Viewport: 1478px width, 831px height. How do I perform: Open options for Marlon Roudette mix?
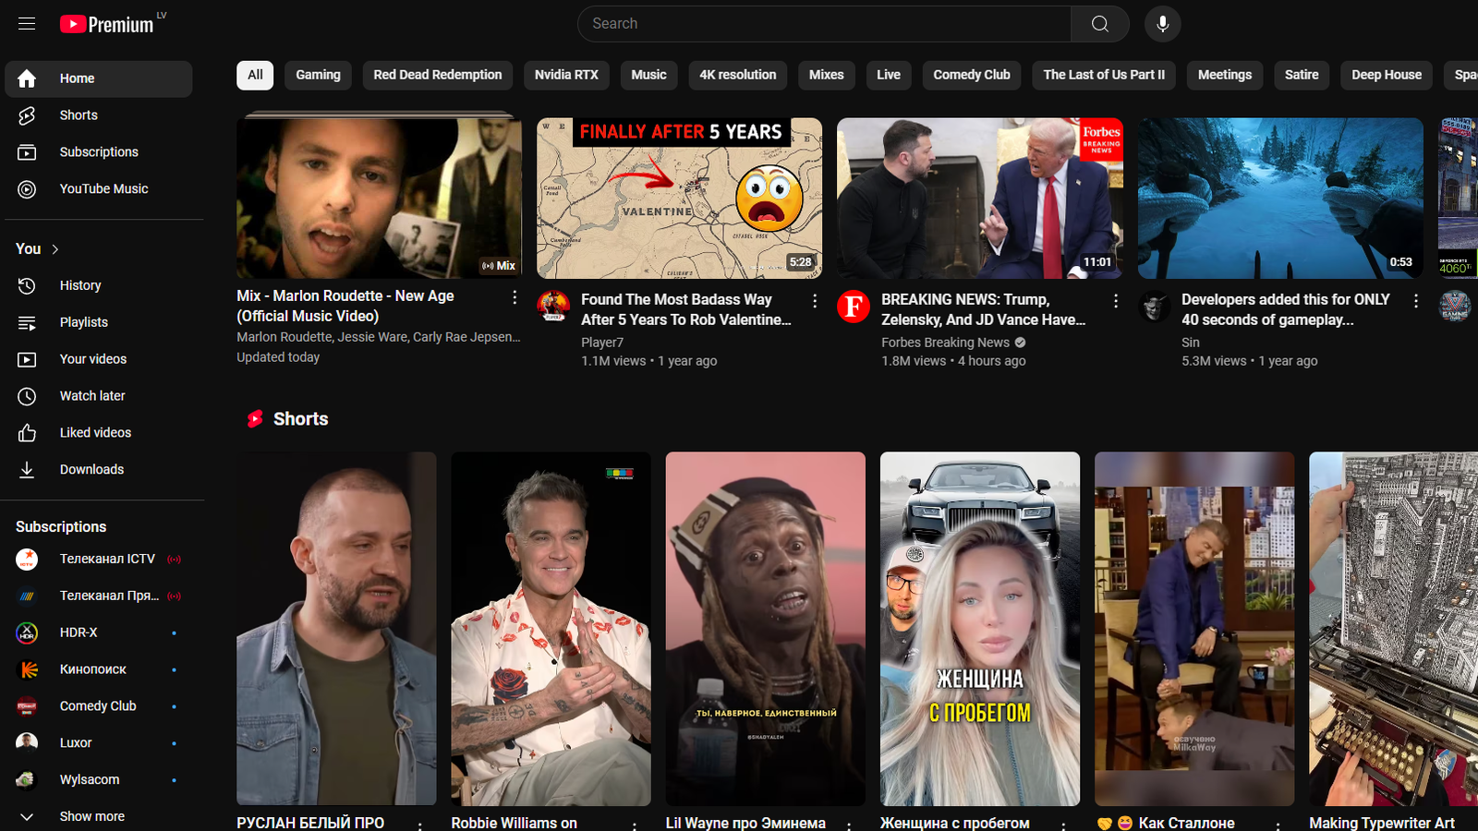[x=515, y=297]
